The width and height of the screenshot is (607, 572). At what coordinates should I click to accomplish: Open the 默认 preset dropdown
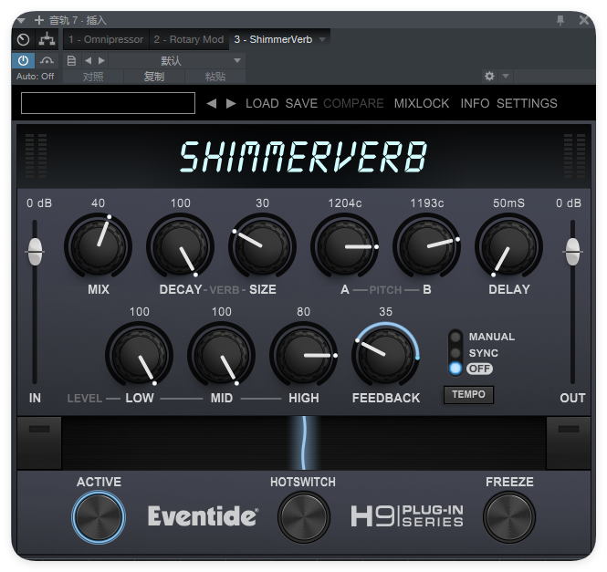[176, 61]
